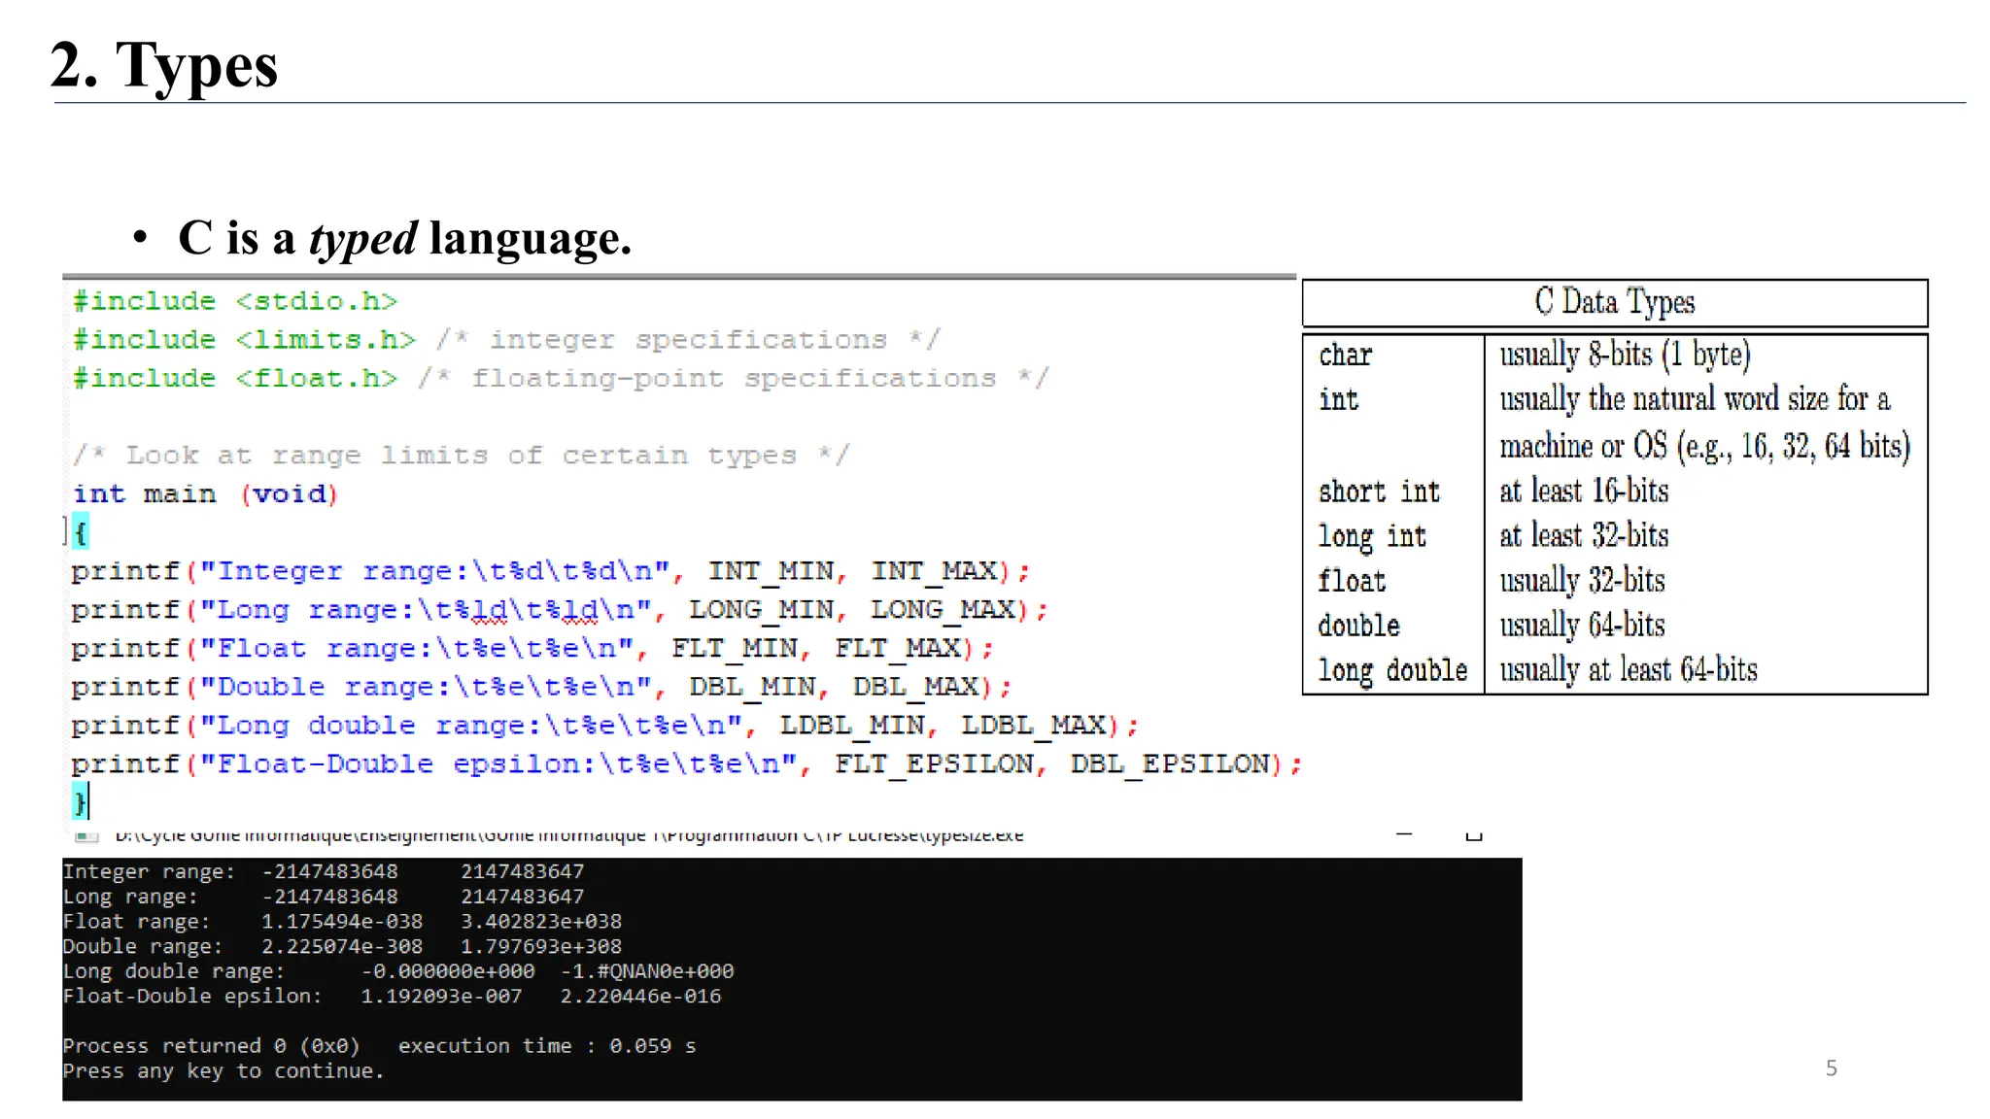The height and width of the screenshot is (1119, 1990).
Task: Click the printf "Double range" line
Action: [x=541, y=687]
